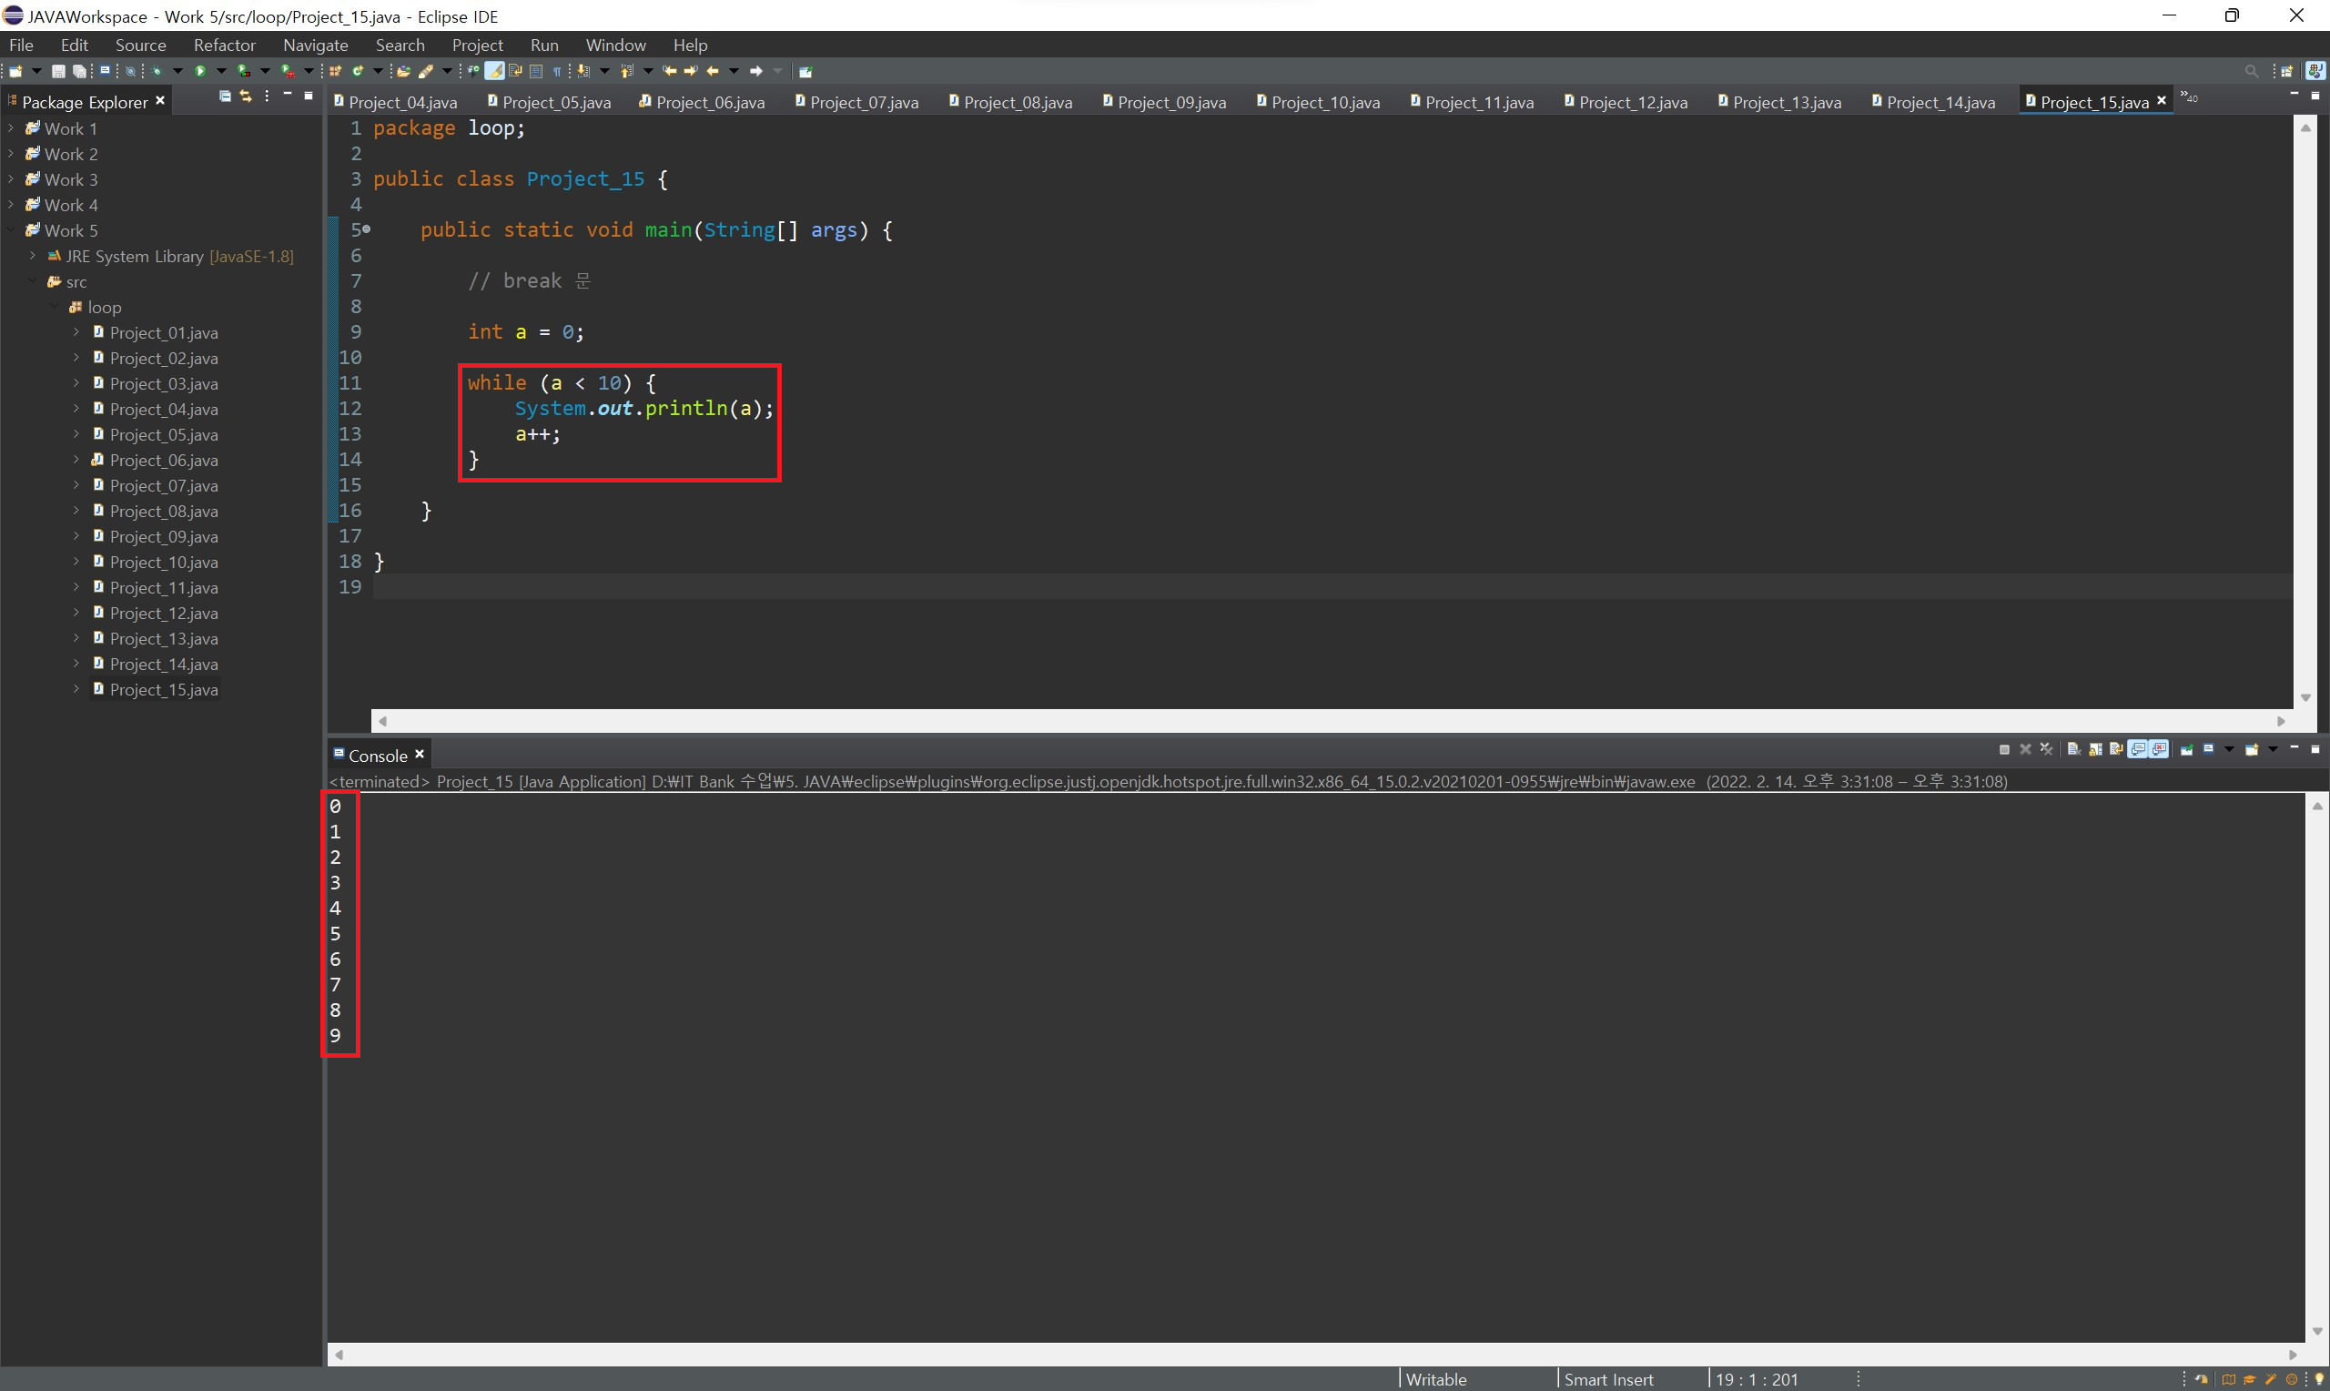Click the editor vertical scrollbar down arrow
Image resolution: width=2330 pixels, height=1391 pixels.
2305,697
